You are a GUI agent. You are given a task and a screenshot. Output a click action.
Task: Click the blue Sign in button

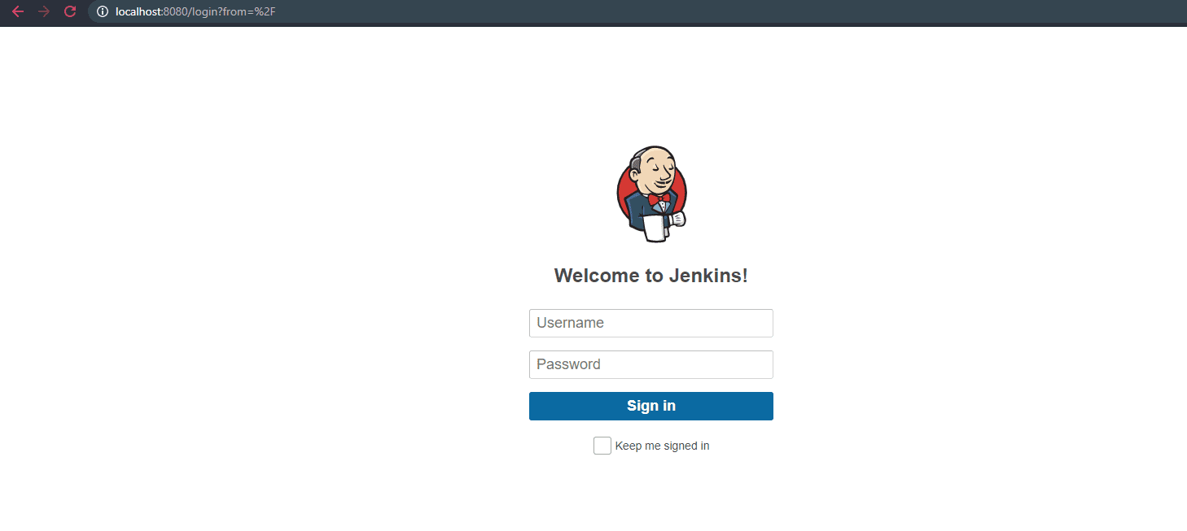point(651,406)
